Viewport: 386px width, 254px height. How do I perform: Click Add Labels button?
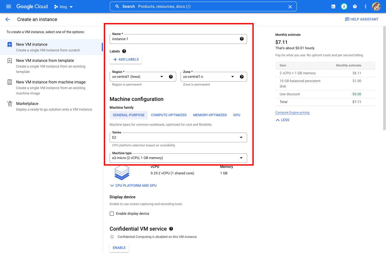coord(126,59)
